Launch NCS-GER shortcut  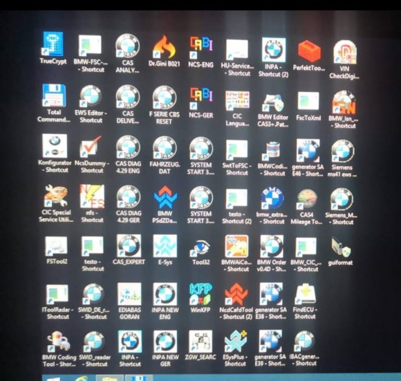tap(200, 99)
